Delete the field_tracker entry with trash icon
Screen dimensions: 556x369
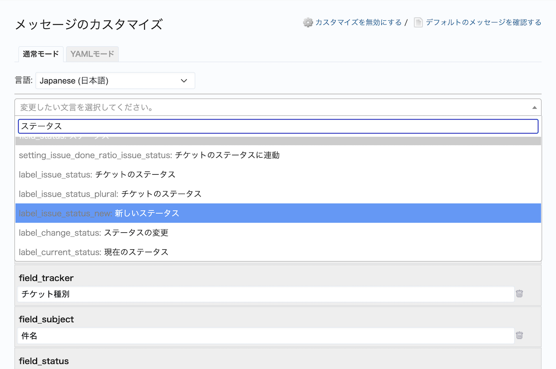pos(519,293)
